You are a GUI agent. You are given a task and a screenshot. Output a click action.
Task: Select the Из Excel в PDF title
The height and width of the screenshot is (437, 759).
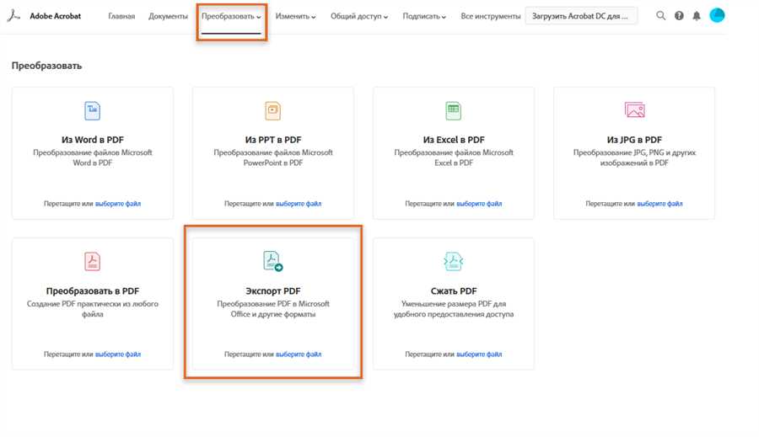coord(454,140)
